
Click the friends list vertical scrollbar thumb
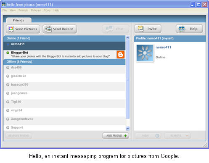click(x=127, y=79)
